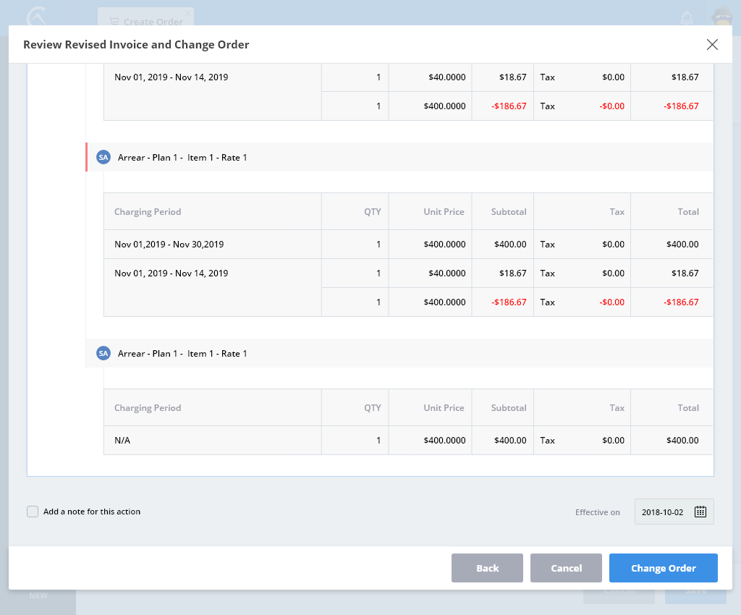Close the Create Order tab with its x icon
This screenshot has width=741, height=615.
pos(188,13)
